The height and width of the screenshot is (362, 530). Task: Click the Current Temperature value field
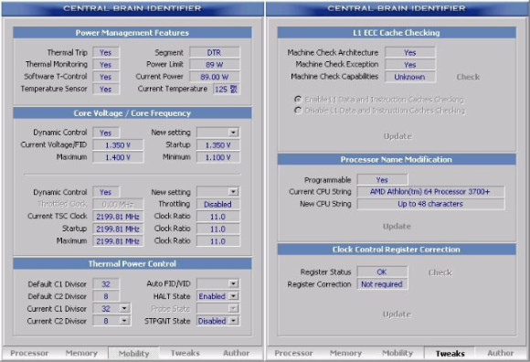point(227,90)
